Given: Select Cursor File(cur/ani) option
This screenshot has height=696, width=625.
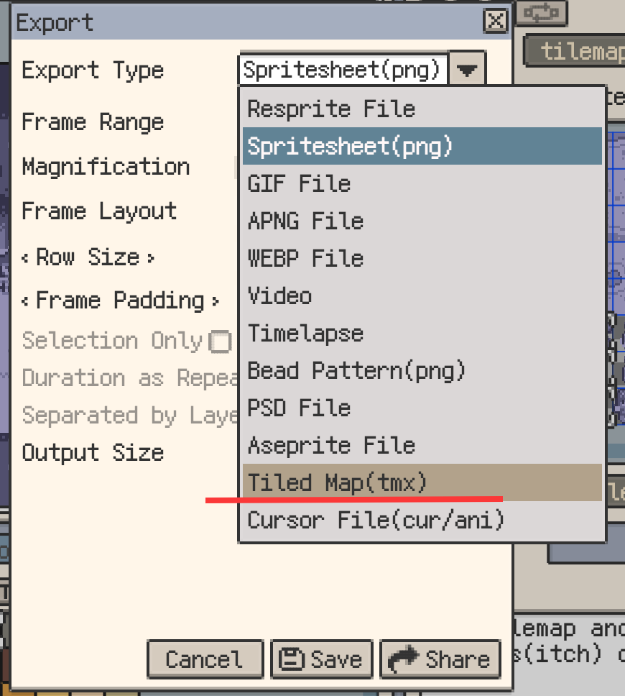Looking at the screenshot, I should (x=422, y=520).
